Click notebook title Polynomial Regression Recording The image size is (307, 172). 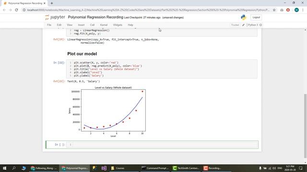click(x=95, y=17)
